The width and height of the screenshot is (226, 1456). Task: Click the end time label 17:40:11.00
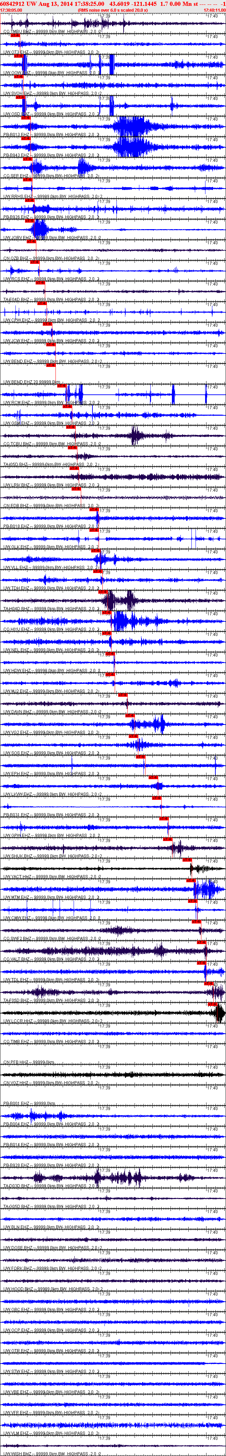[215, 10]
